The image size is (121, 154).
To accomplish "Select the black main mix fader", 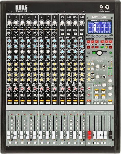I will pos(110,135).
